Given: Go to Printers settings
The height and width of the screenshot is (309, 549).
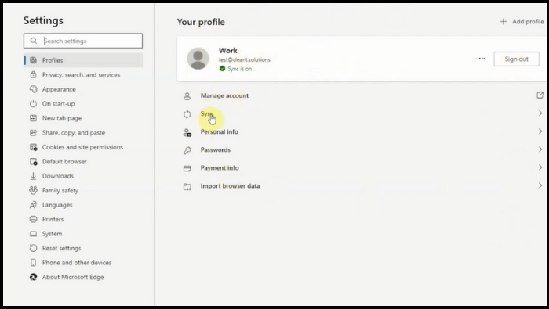Looking at the screenshot, I should (83, 219).
